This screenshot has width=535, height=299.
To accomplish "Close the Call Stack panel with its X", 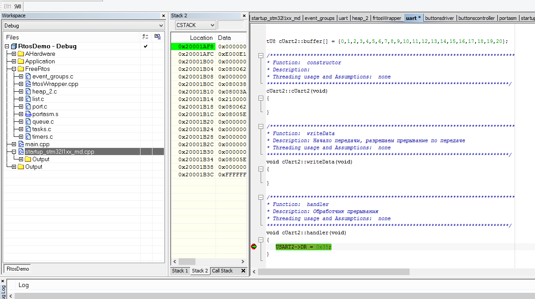I will coord(243,271).
